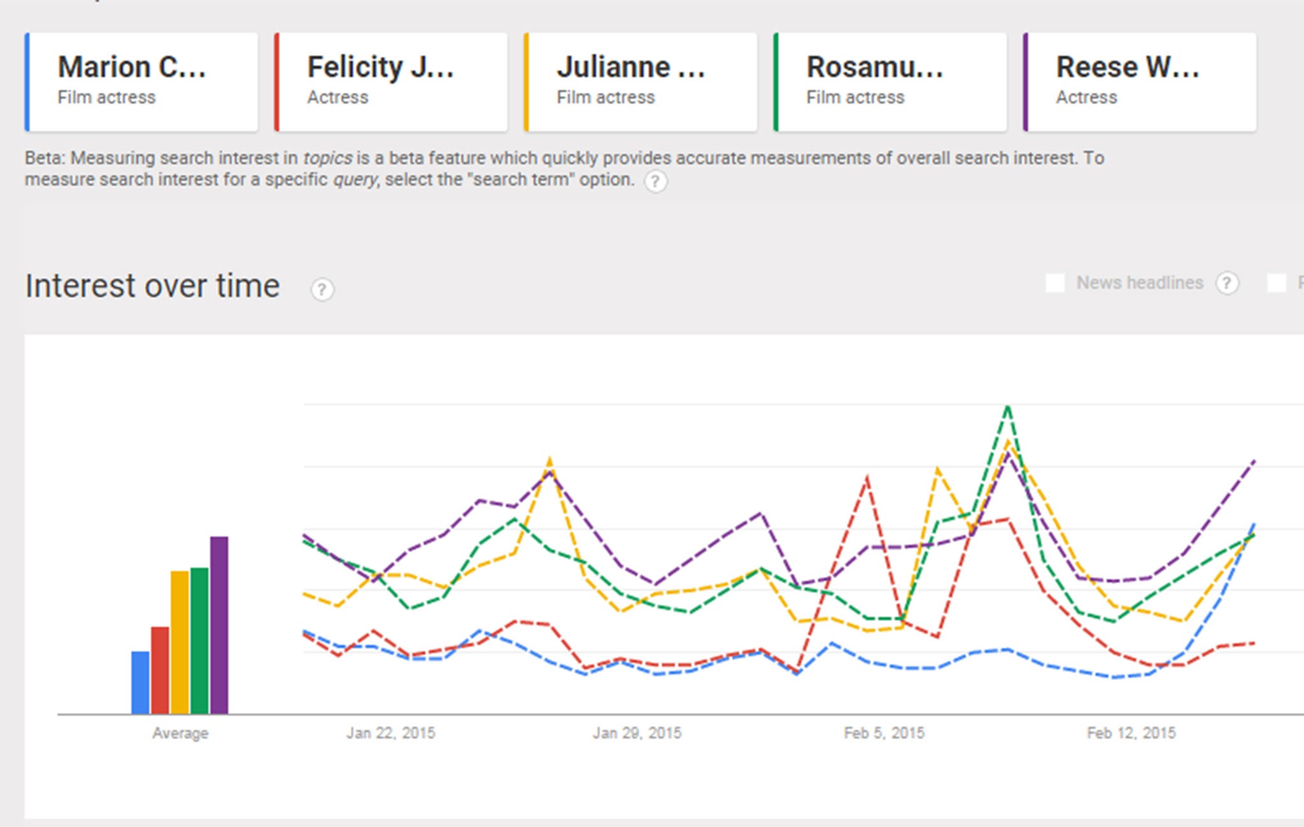Select the Marion C... film actress card
Image resolution: width=1304 pixels, height=827 pixels.
click(x=141, y=83)
